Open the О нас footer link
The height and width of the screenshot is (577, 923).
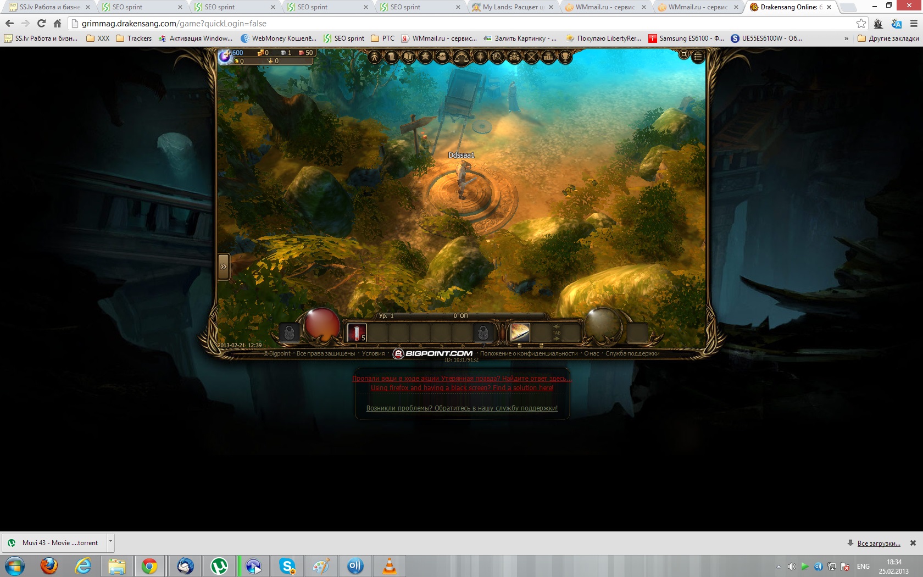pos(592,353)
